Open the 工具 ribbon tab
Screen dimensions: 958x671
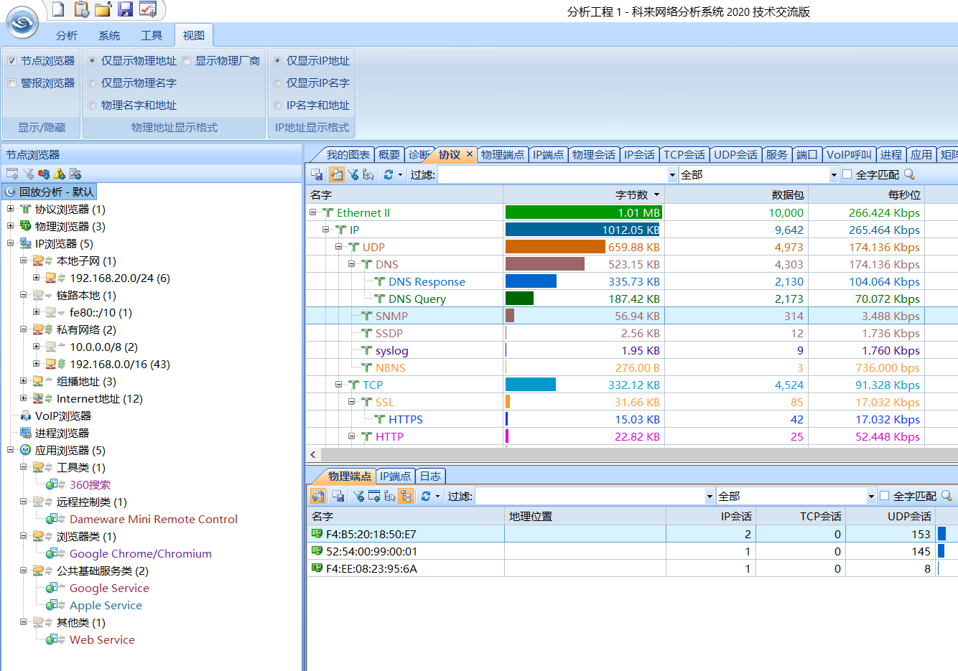(x=152, y=35)
